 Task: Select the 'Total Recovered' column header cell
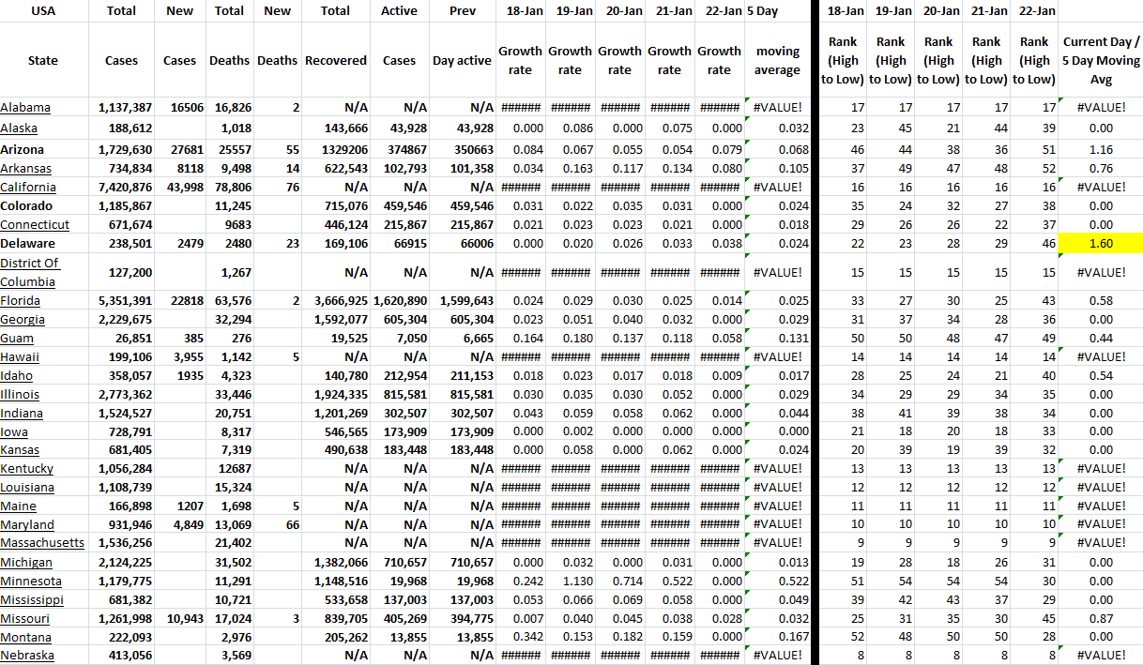pyautogui.click(x=335, y=60)
